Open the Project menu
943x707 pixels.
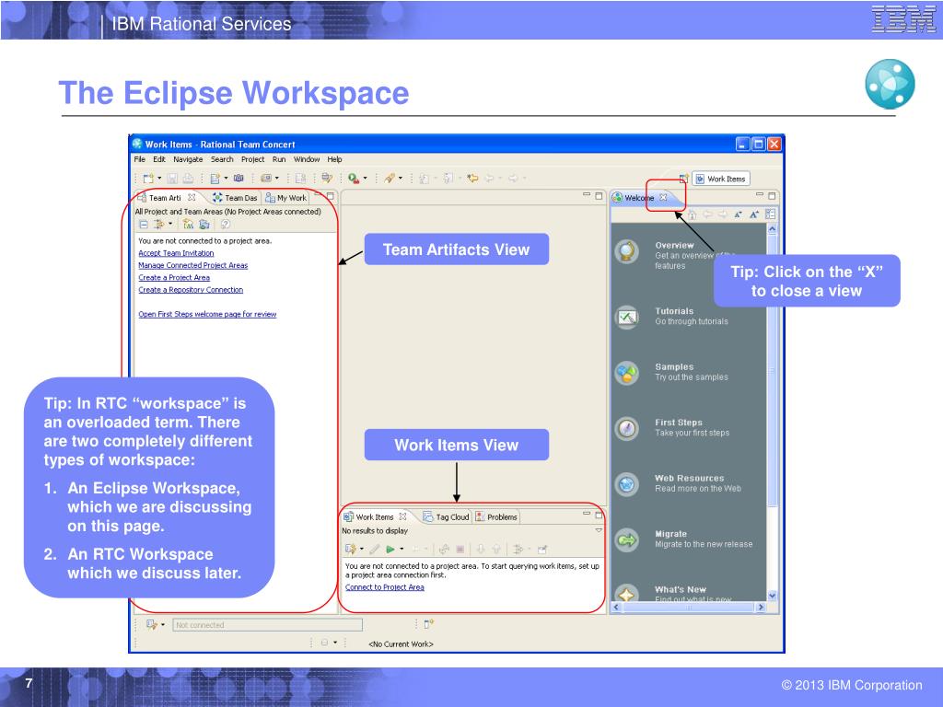[x=252, y=159]
